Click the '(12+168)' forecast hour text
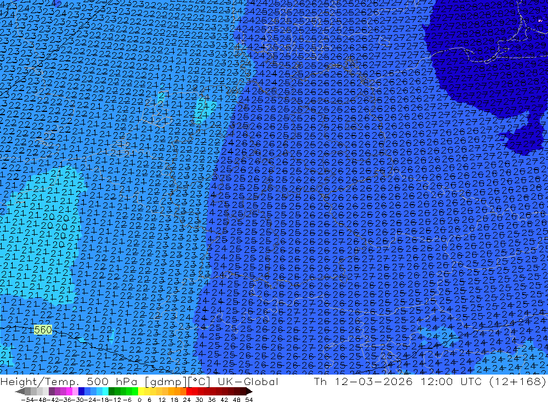Image resolution: width=548 pixels, height=402 pixels. [x=518, y=381]
